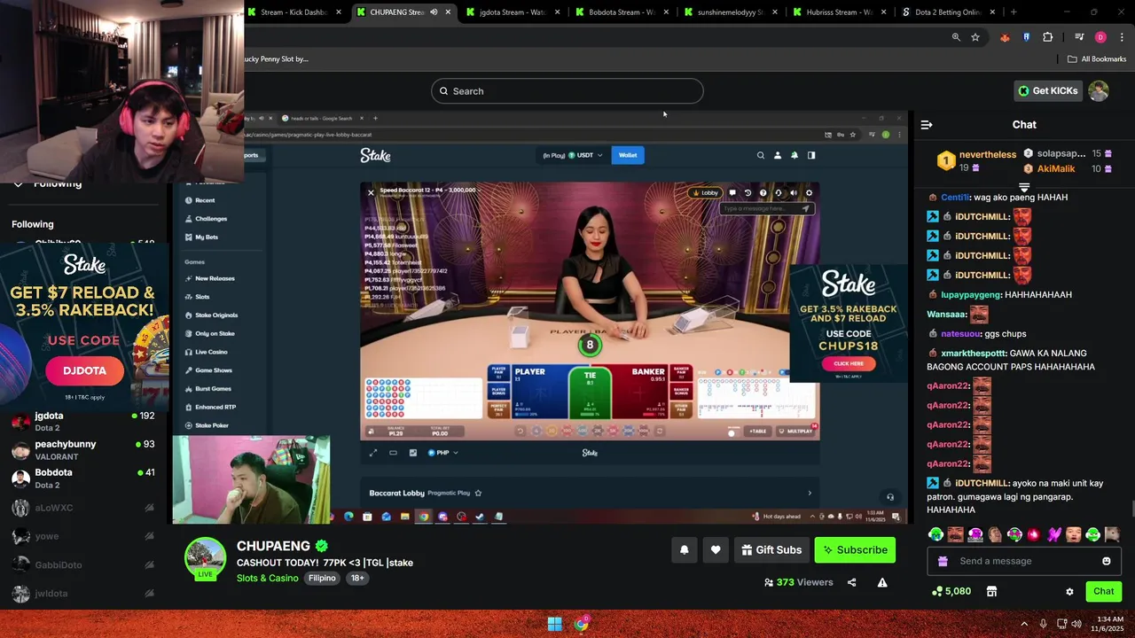Image resolution: width=1135 pixels, height=638 pixels.
Task: Switch to the Dota 2 Betting Online tab
Action: 948,12
